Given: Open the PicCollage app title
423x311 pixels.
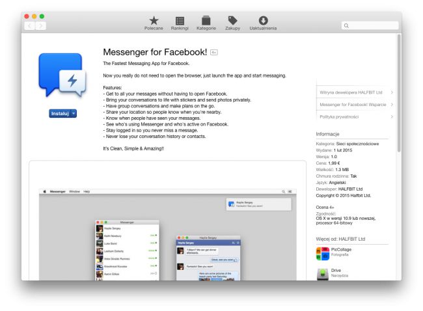Looking at the screenshot, I should [x=341, y=249].
